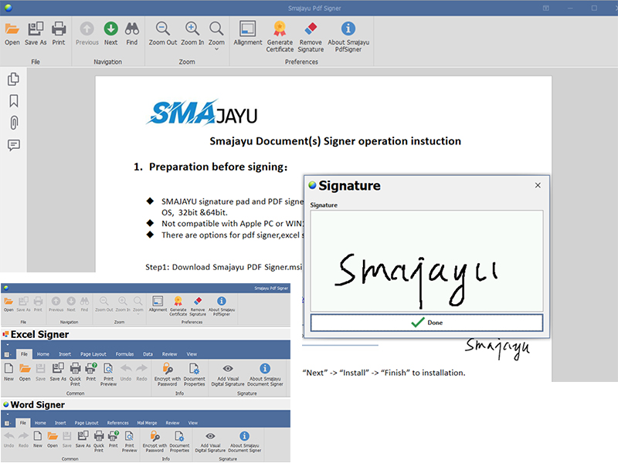Click inside the signature drawing pad
The width and height of the screenshot is (618, 463).
426,261
